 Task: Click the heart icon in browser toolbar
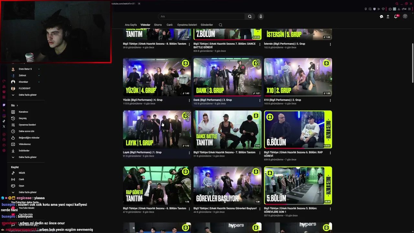(x=383, y=9)
